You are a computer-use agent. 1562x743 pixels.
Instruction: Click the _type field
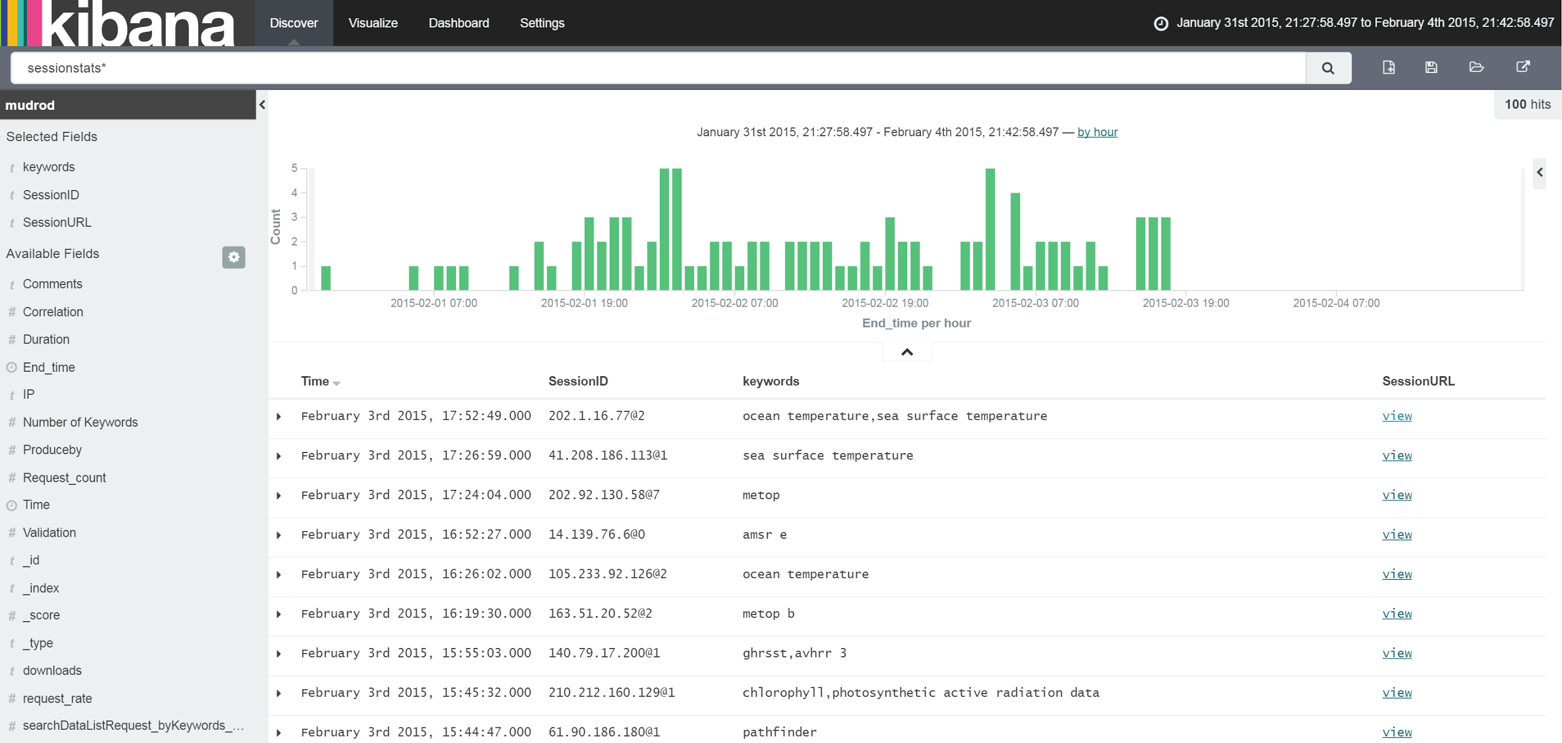tap(38, 643)
